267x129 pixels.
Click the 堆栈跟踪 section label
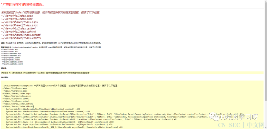[x=5, y=78]
